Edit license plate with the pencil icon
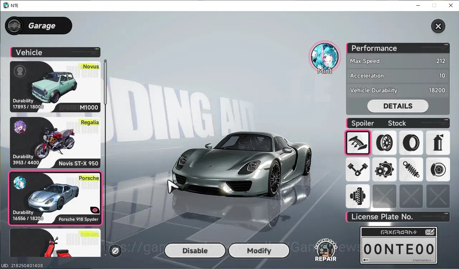The image size is (459, 269). coord(430,232)
